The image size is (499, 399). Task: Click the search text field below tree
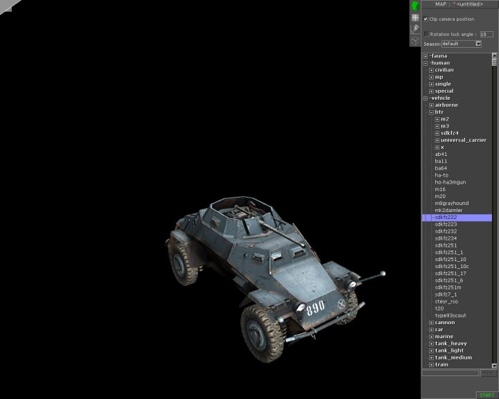click(x=450, y=373)
